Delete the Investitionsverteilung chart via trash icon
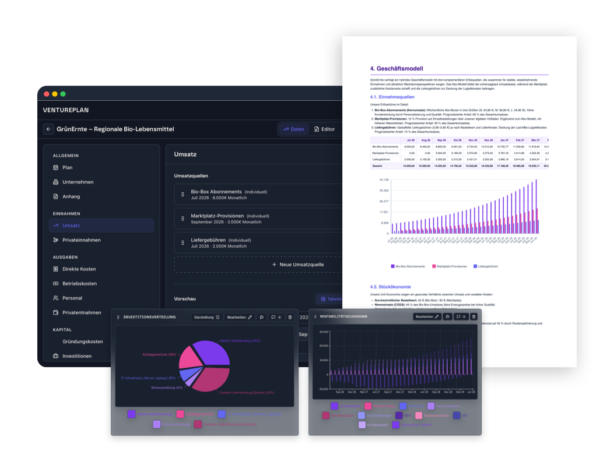Image resolution: width=614 pixels, height=472 pixels. tap(290, 317)
